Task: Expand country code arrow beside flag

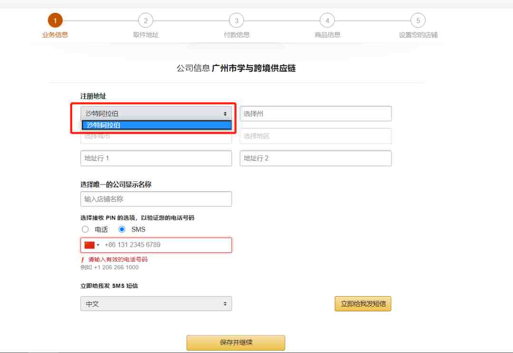Action: pyautogui.click(x=98, y=245)
